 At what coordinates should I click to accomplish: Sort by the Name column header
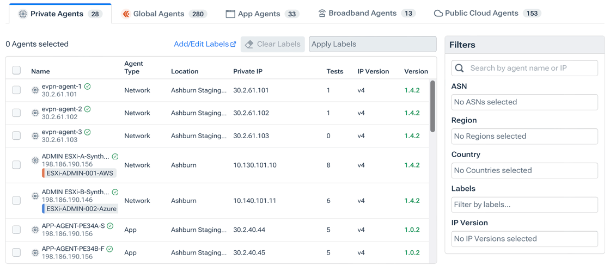click(40, 71)
